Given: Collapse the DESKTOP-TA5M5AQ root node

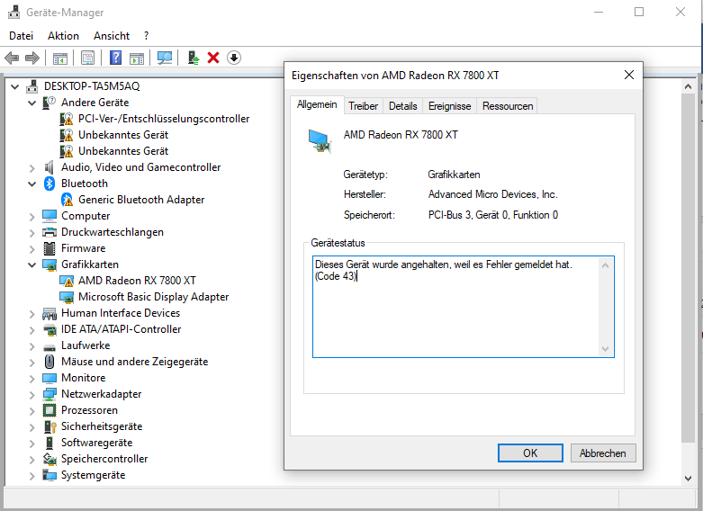Looking at the screenshot, I should 14,86.
